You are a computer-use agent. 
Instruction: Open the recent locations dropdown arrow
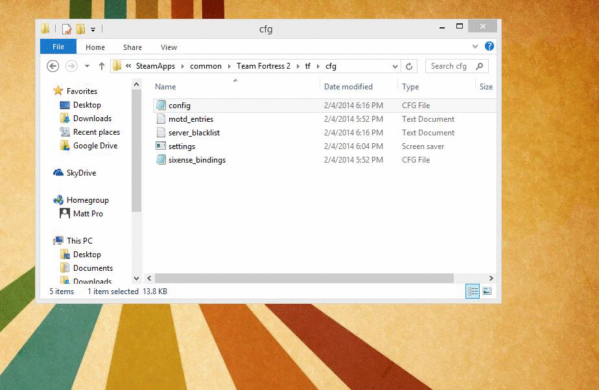point(87,66)
